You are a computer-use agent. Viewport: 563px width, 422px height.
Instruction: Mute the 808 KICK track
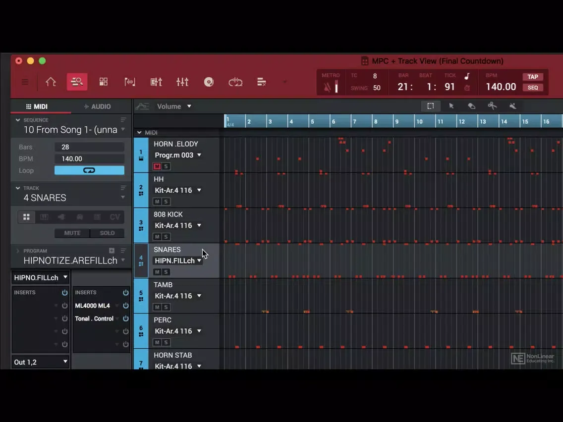157,237
